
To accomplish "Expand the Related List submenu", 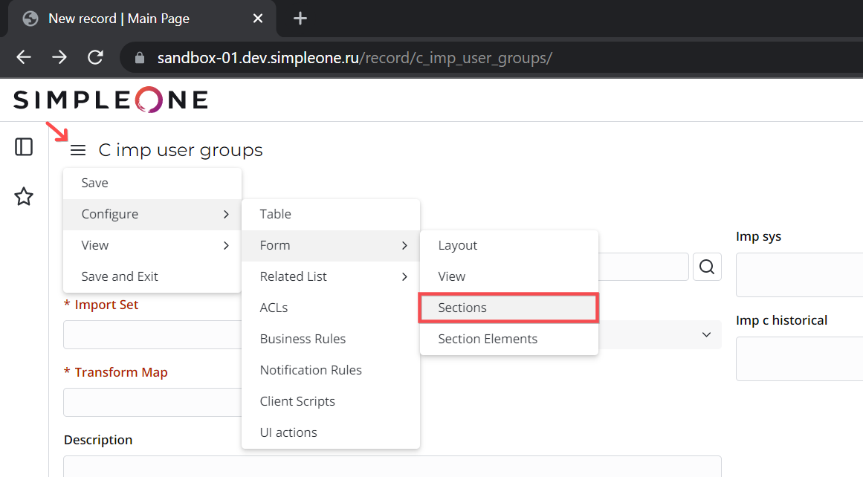I will point(330,276).
